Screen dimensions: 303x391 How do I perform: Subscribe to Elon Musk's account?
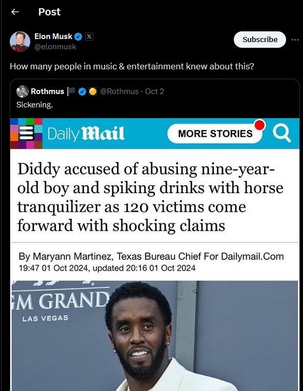[260, 40]
